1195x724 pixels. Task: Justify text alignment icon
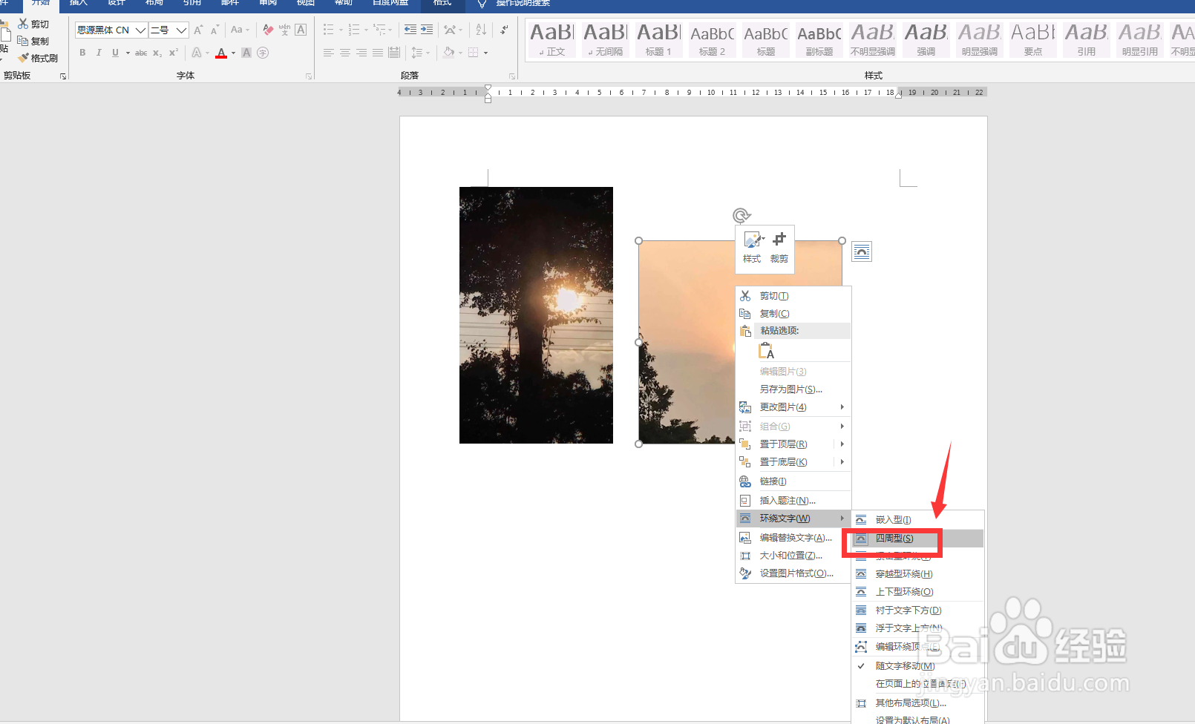[x=378, y=53]
